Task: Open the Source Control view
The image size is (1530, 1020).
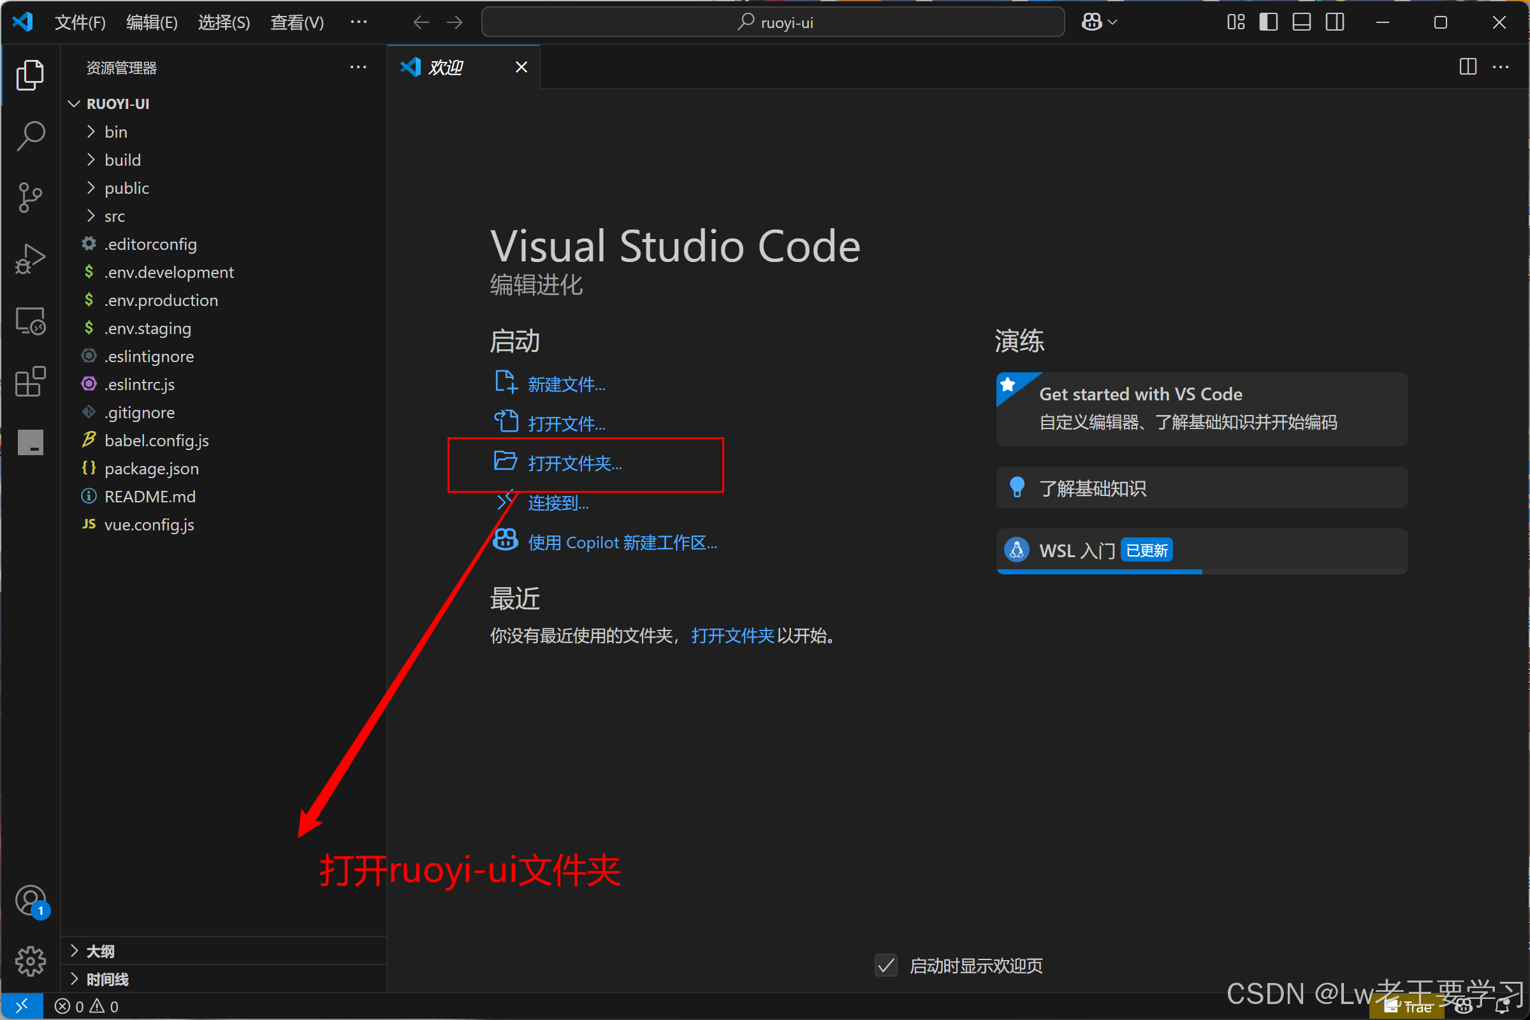Action: pos(30,197)
